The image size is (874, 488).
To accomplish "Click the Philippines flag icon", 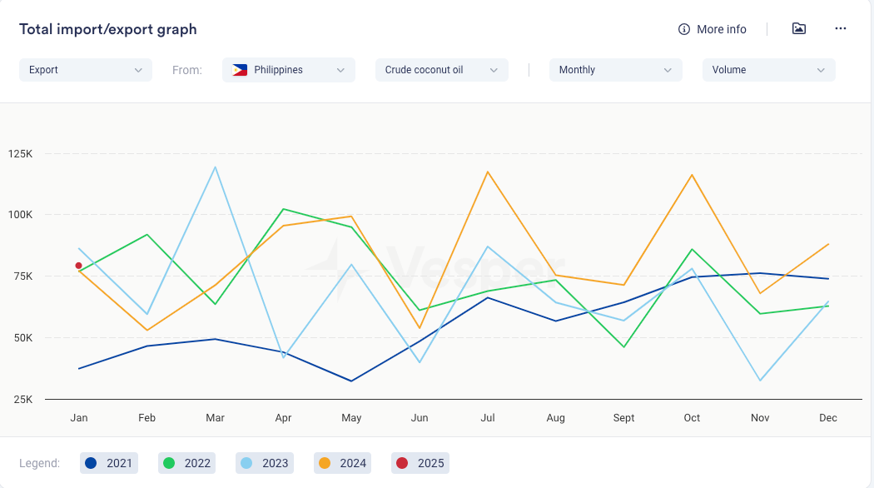I will click(240, 70).
